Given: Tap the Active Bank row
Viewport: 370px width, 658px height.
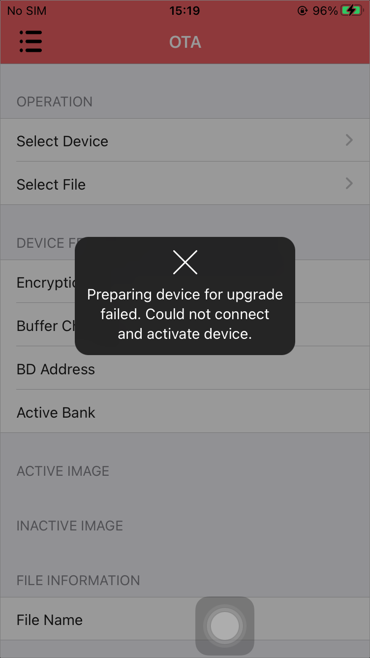Looking at the screenshot, I should pyautogui.click(x=185, y=412).
